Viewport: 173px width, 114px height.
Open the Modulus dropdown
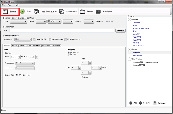[25, 68]
